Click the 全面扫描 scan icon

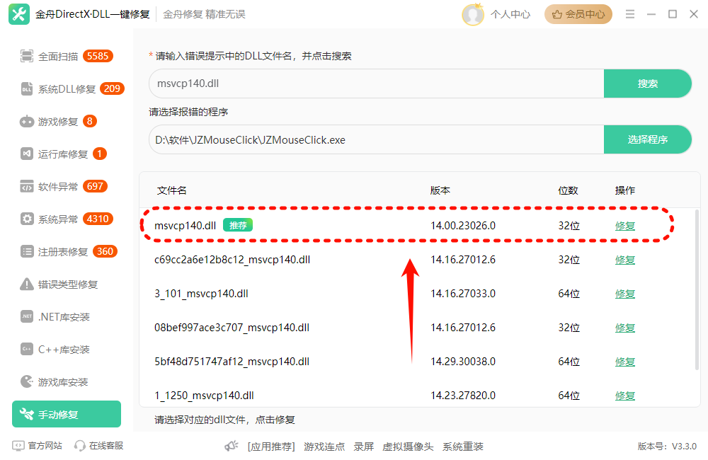click(x=27, y=56)
